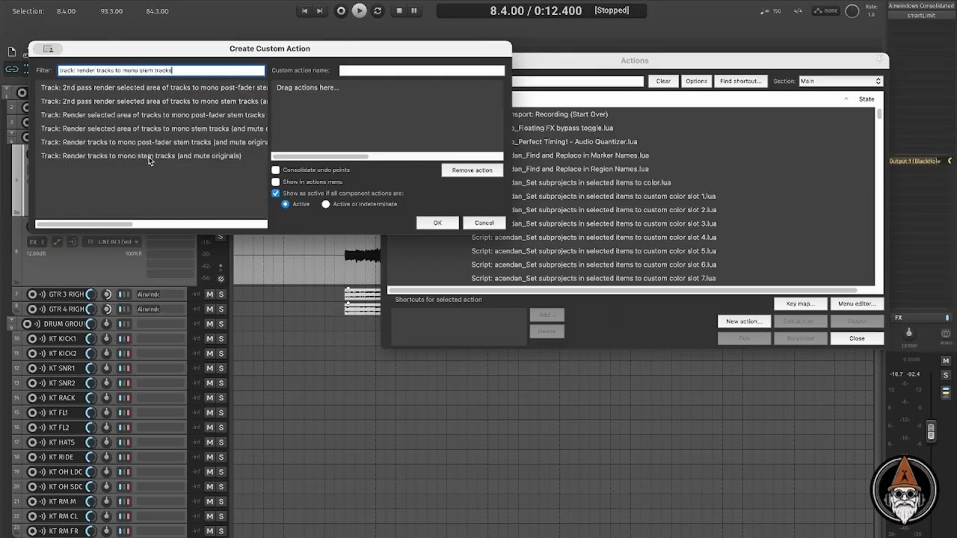Click OK in Create Custom Action dialog

tap(437, 223)
